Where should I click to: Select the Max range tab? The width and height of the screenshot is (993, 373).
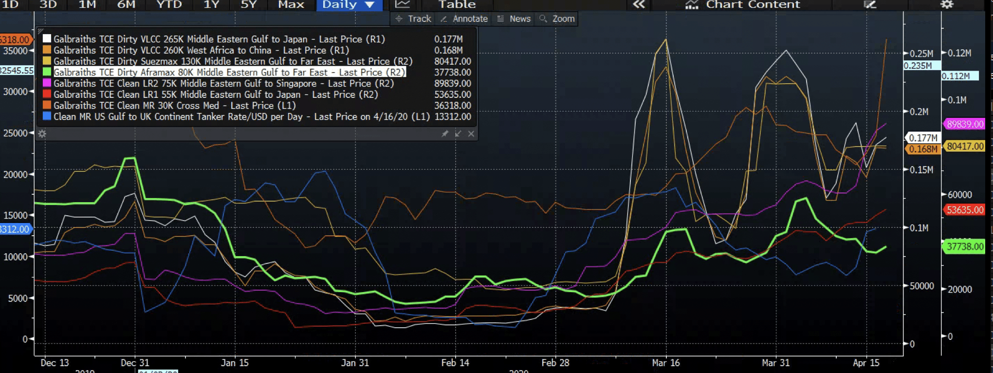291,4
